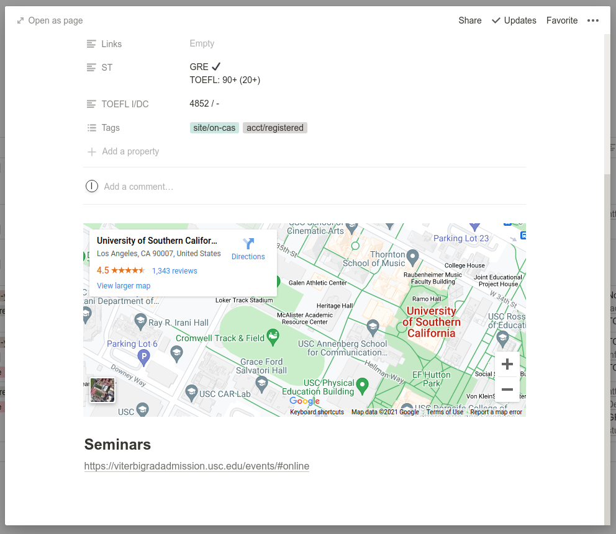616x534 pixels.
Task: Mark page as Favorite
Action: (x=561, y=20)
